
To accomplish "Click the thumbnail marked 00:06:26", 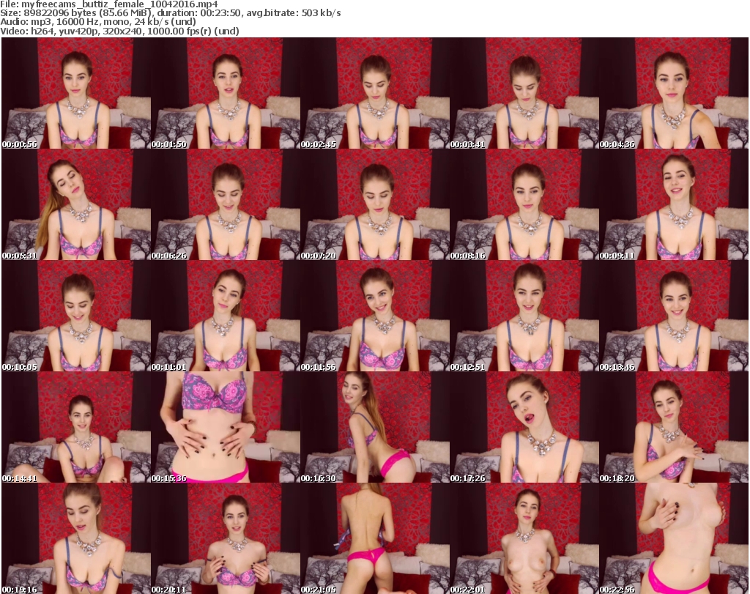I will click(226, 204).
